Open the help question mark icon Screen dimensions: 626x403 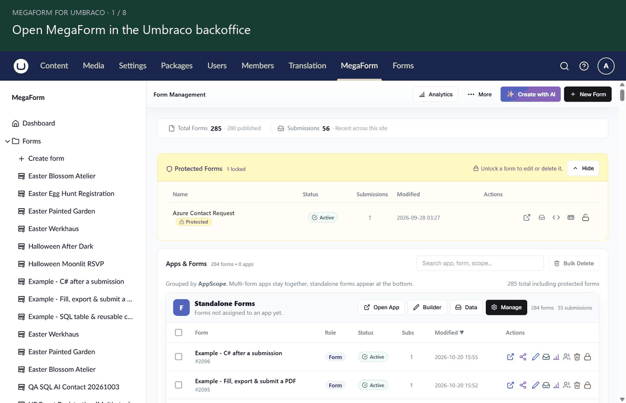pos(584,66)
